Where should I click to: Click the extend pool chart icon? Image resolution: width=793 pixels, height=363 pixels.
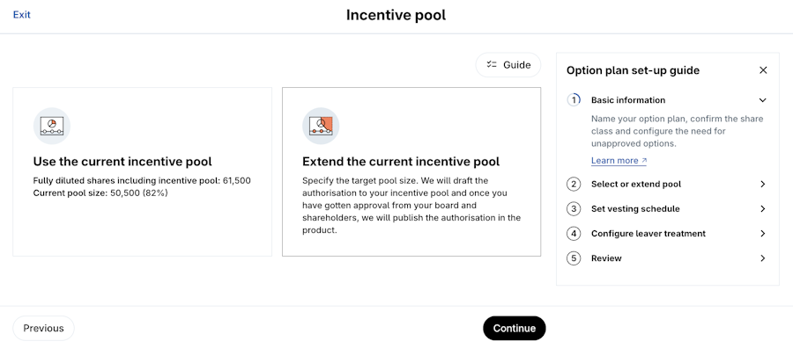pyautogui.click(x=321, y=126)
